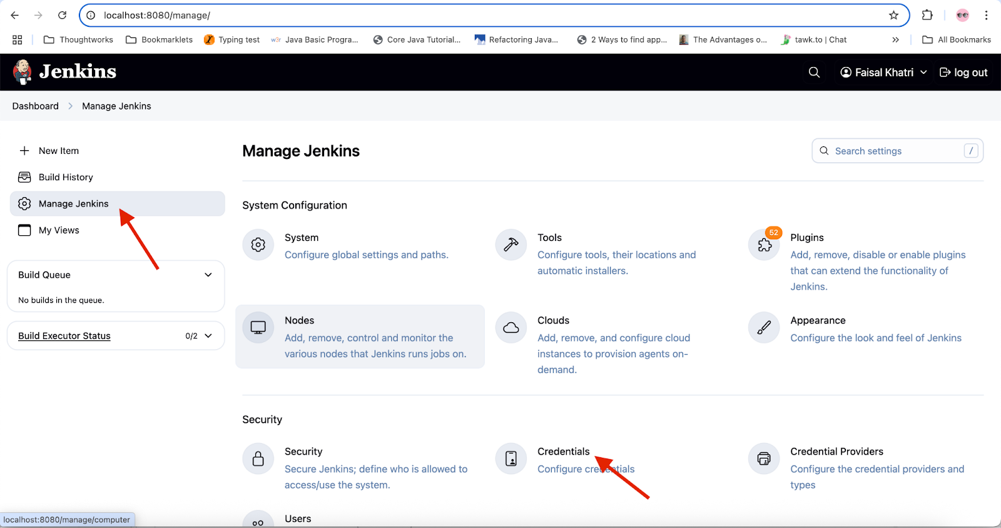Viewport: 1001px width, 528px height.
Task: Open the Security padlock icon
Action: click(258, 459)
